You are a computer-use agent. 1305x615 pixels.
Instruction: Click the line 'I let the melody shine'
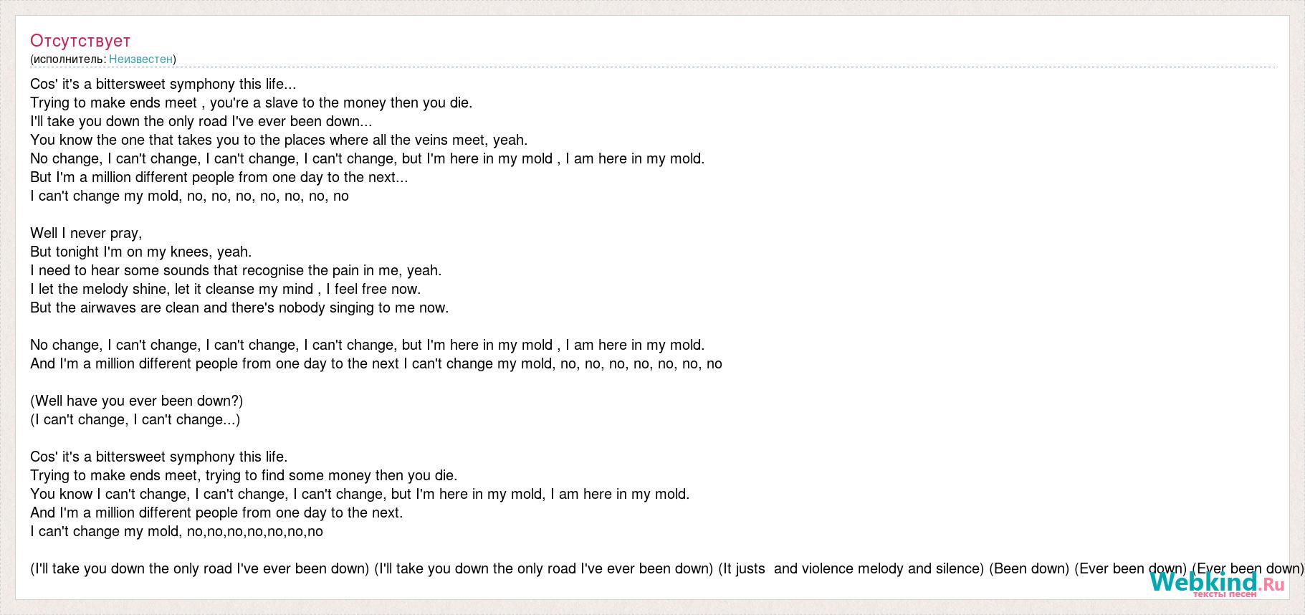point(226,289)
